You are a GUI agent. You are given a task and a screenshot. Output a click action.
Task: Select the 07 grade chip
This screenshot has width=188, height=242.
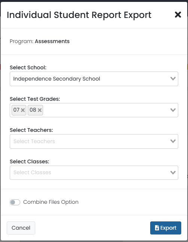pos(16,110)
